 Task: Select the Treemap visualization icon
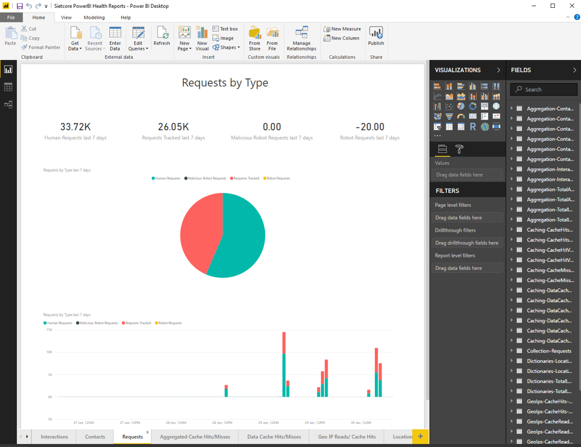point(485,106)
